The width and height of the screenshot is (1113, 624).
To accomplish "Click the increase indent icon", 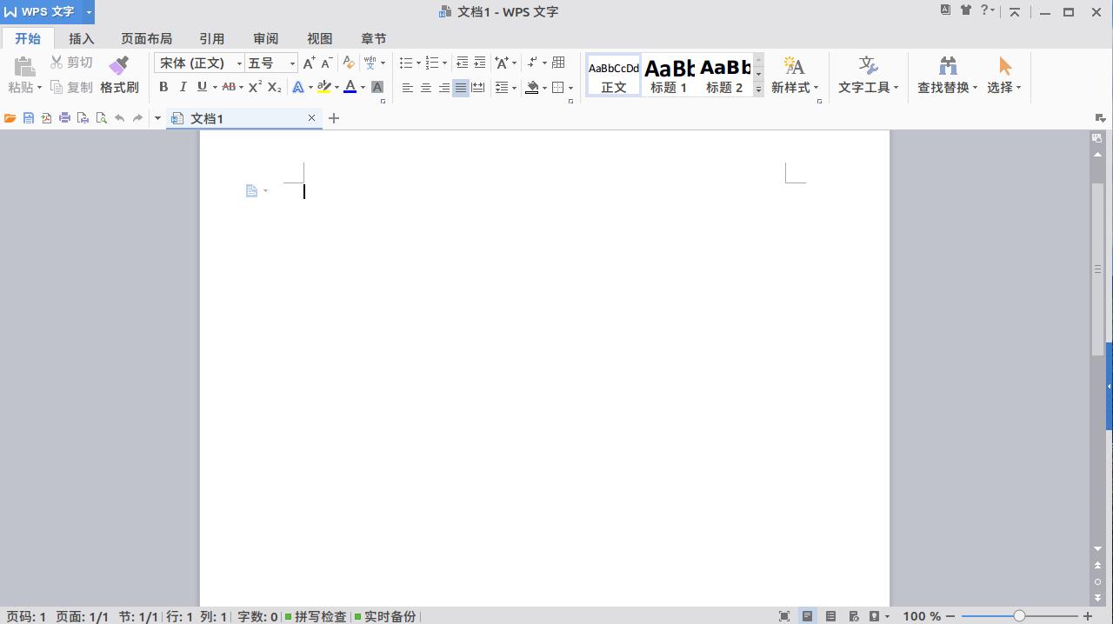I will tap(479, 63).
